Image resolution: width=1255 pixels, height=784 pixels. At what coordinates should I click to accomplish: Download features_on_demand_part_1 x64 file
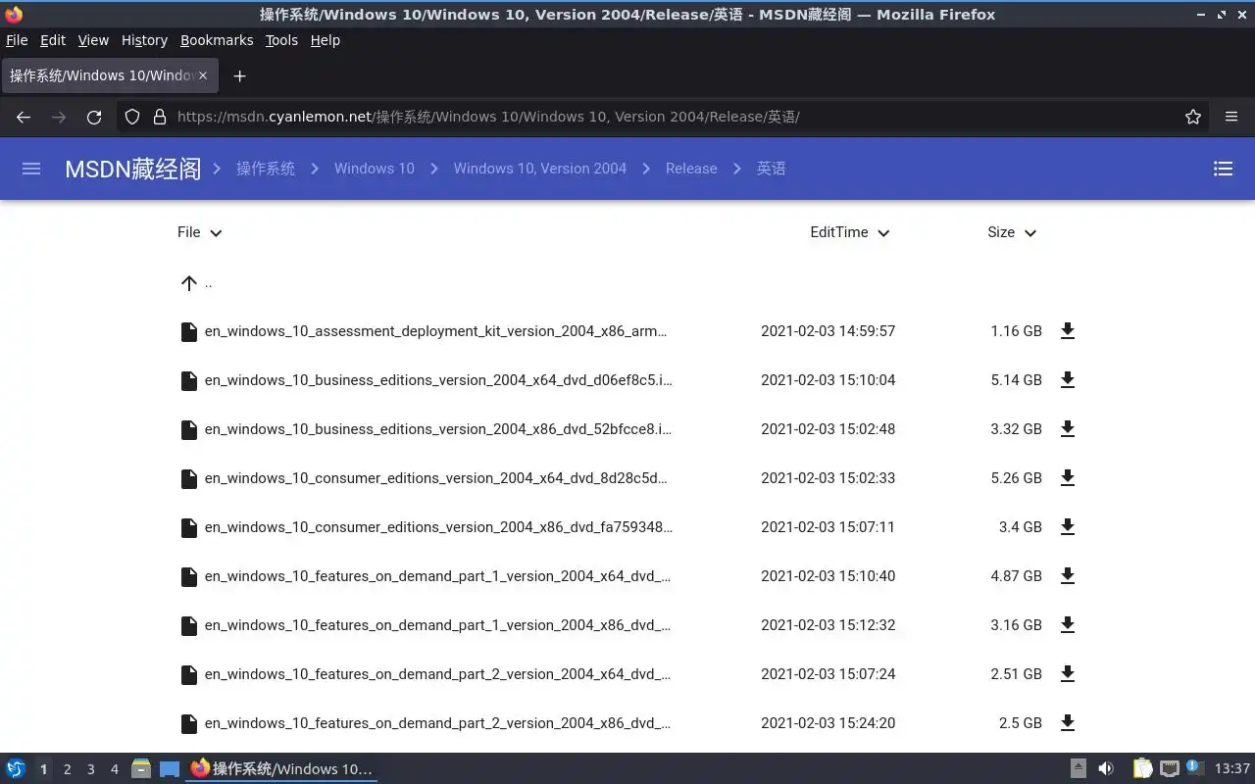point(1068,576)
